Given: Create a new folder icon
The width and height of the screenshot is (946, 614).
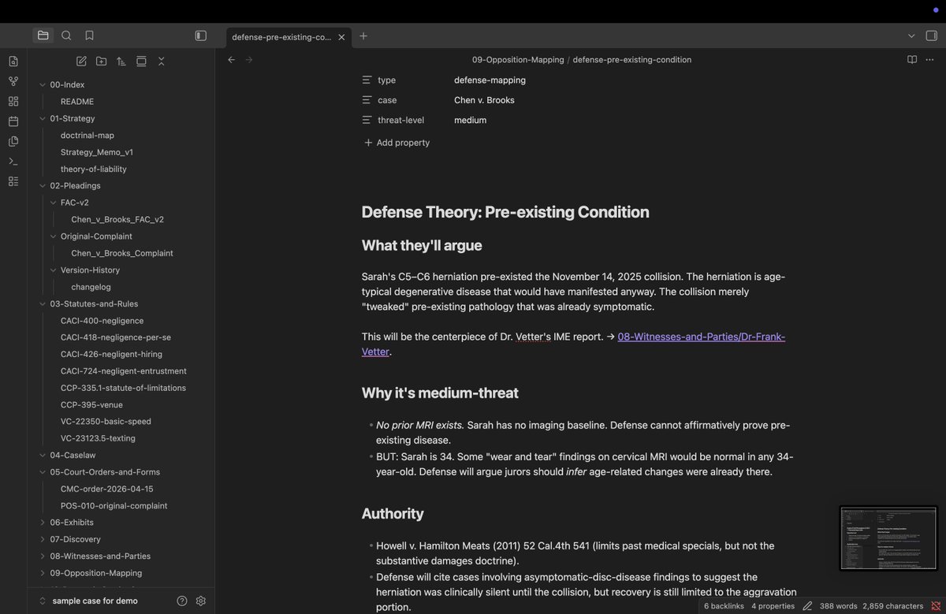Looking at the screenshot, I should click(x=101, y=61).
